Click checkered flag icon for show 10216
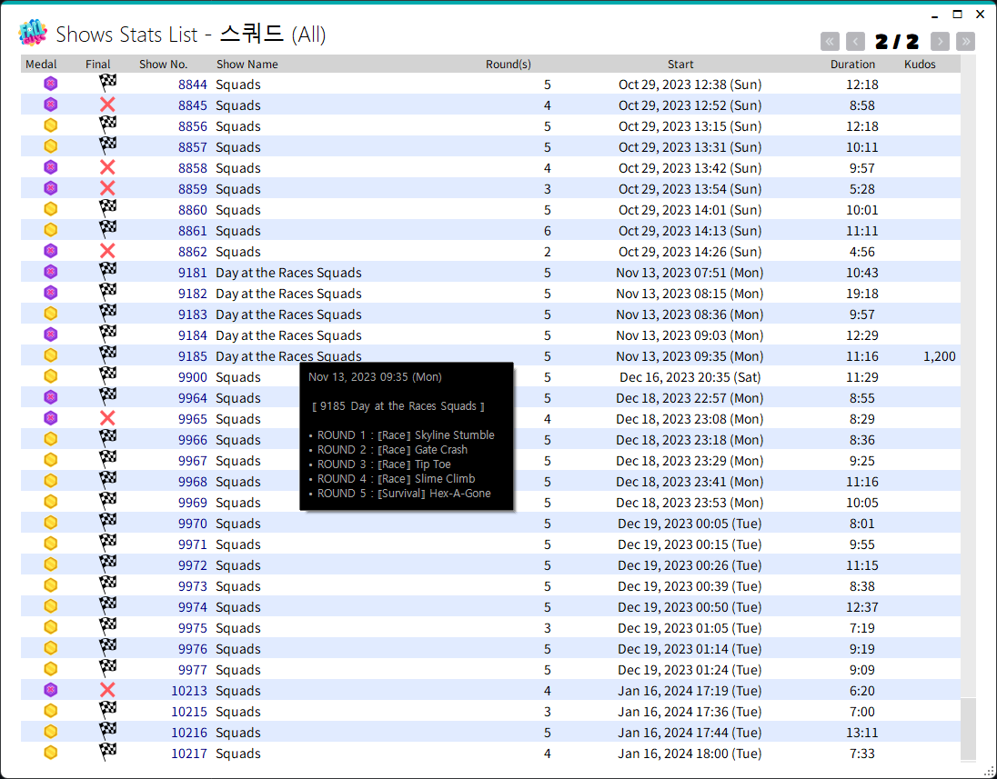 click(x=107, y=732)
